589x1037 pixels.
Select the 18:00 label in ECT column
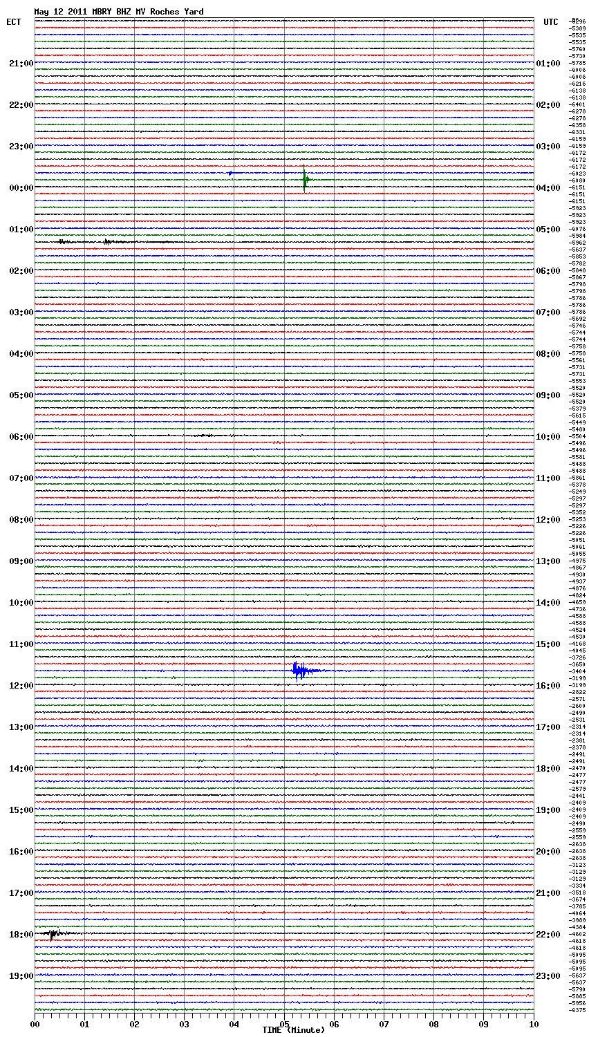pyautogui.click(x=21, y=935)
